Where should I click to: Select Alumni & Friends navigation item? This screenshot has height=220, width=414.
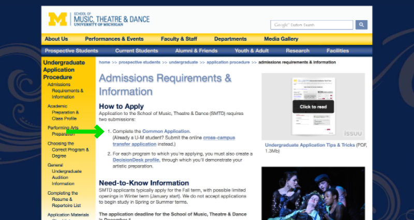[197, 51]
